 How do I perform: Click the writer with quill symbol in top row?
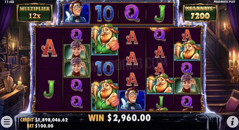(x=76, y=13)
